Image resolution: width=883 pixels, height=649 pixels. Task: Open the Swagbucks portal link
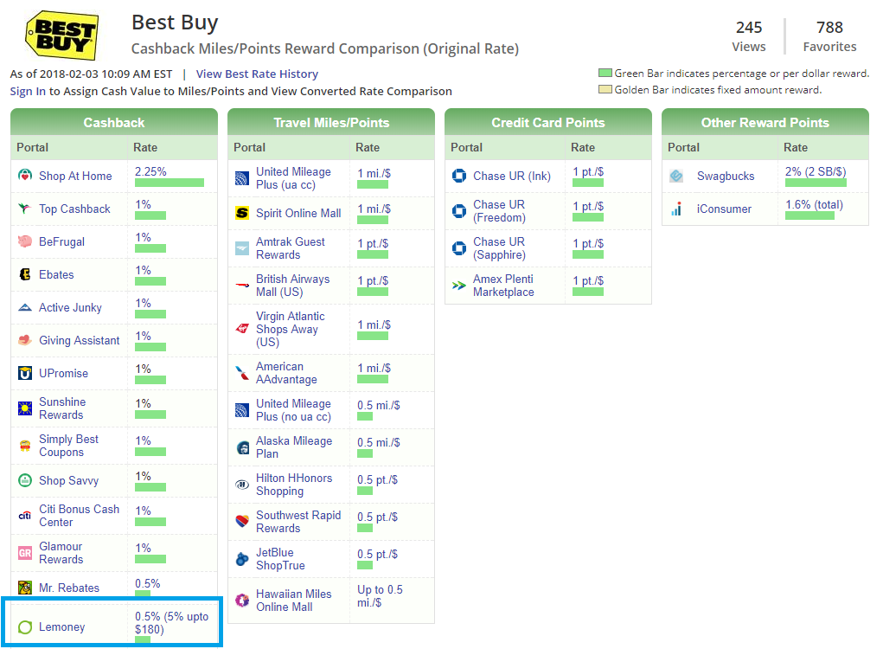726,176
